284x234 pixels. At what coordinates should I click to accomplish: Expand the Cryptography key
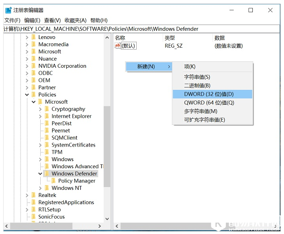pyautogui.click(x=40, y=109)
